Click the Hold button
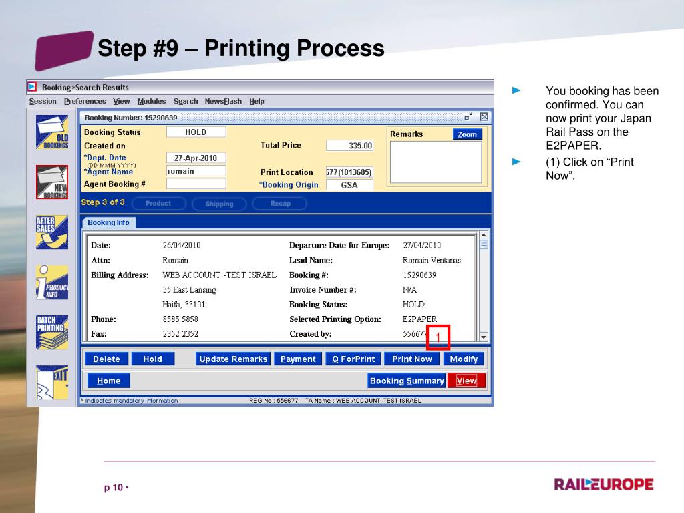Screen dimensions: 684x513 (153, 359)
